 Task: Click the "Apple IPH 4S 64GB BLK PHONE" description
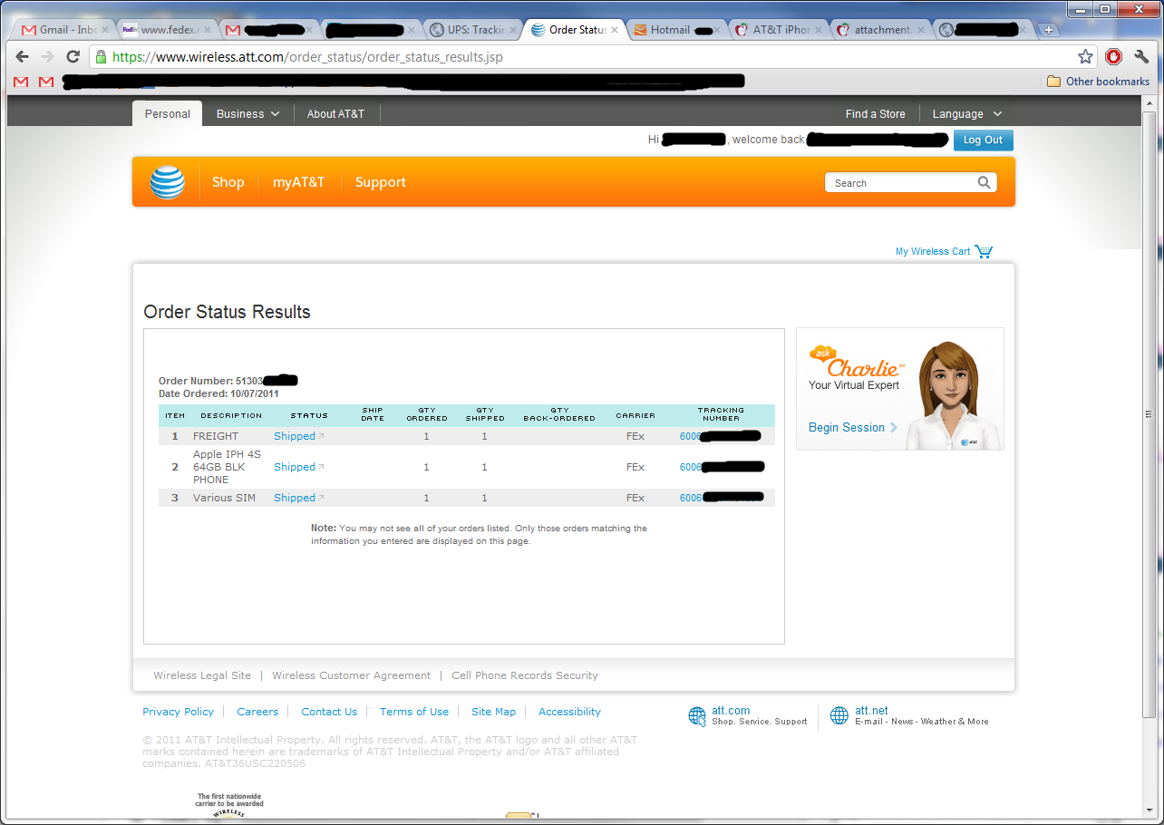pyautogui.click(x=227, y=467)
